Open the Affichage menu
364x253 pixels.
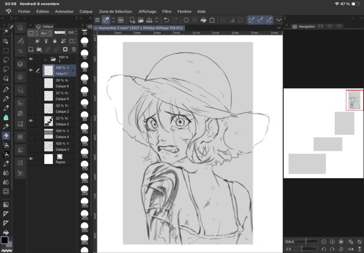(x=147, y=11)
